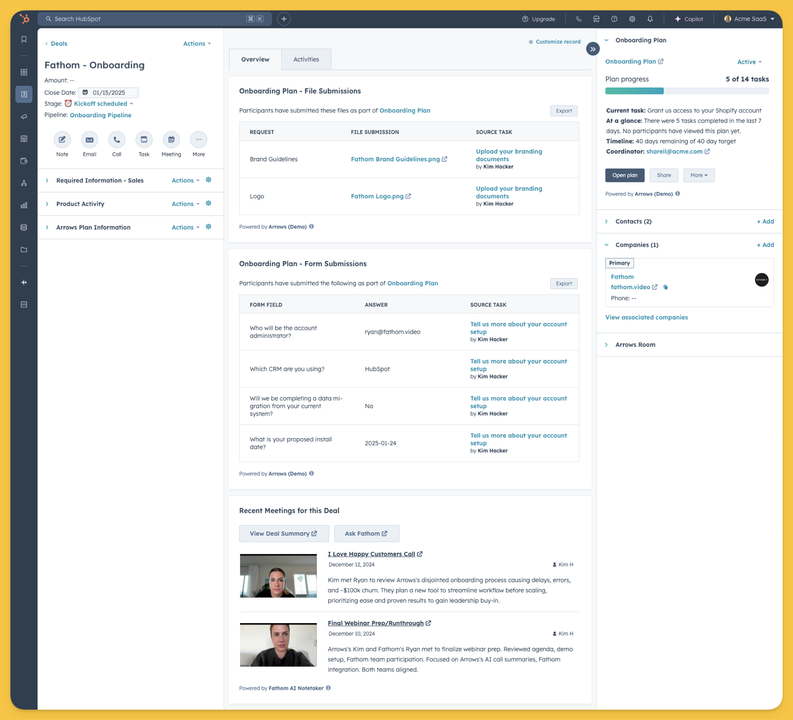793x720 pixels.
Task: Export the File Submissions table
Action: click(x=564, y=111)
